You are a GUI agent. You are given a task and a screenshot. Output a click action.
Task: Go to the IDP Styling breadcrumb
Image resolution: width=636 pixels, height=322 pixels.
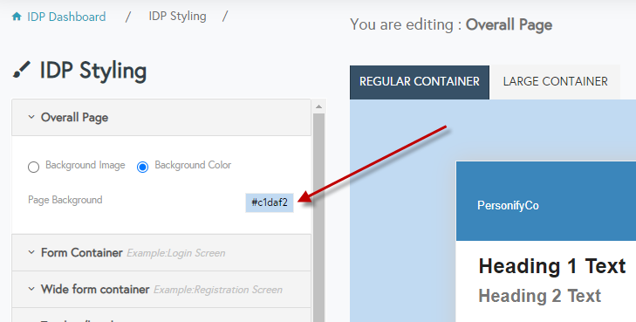(177, 17)
